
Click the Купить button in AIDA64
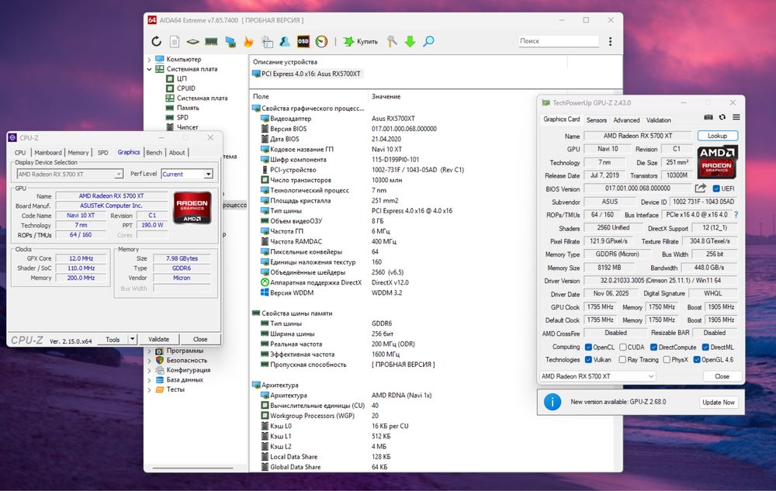coord(361,42)
